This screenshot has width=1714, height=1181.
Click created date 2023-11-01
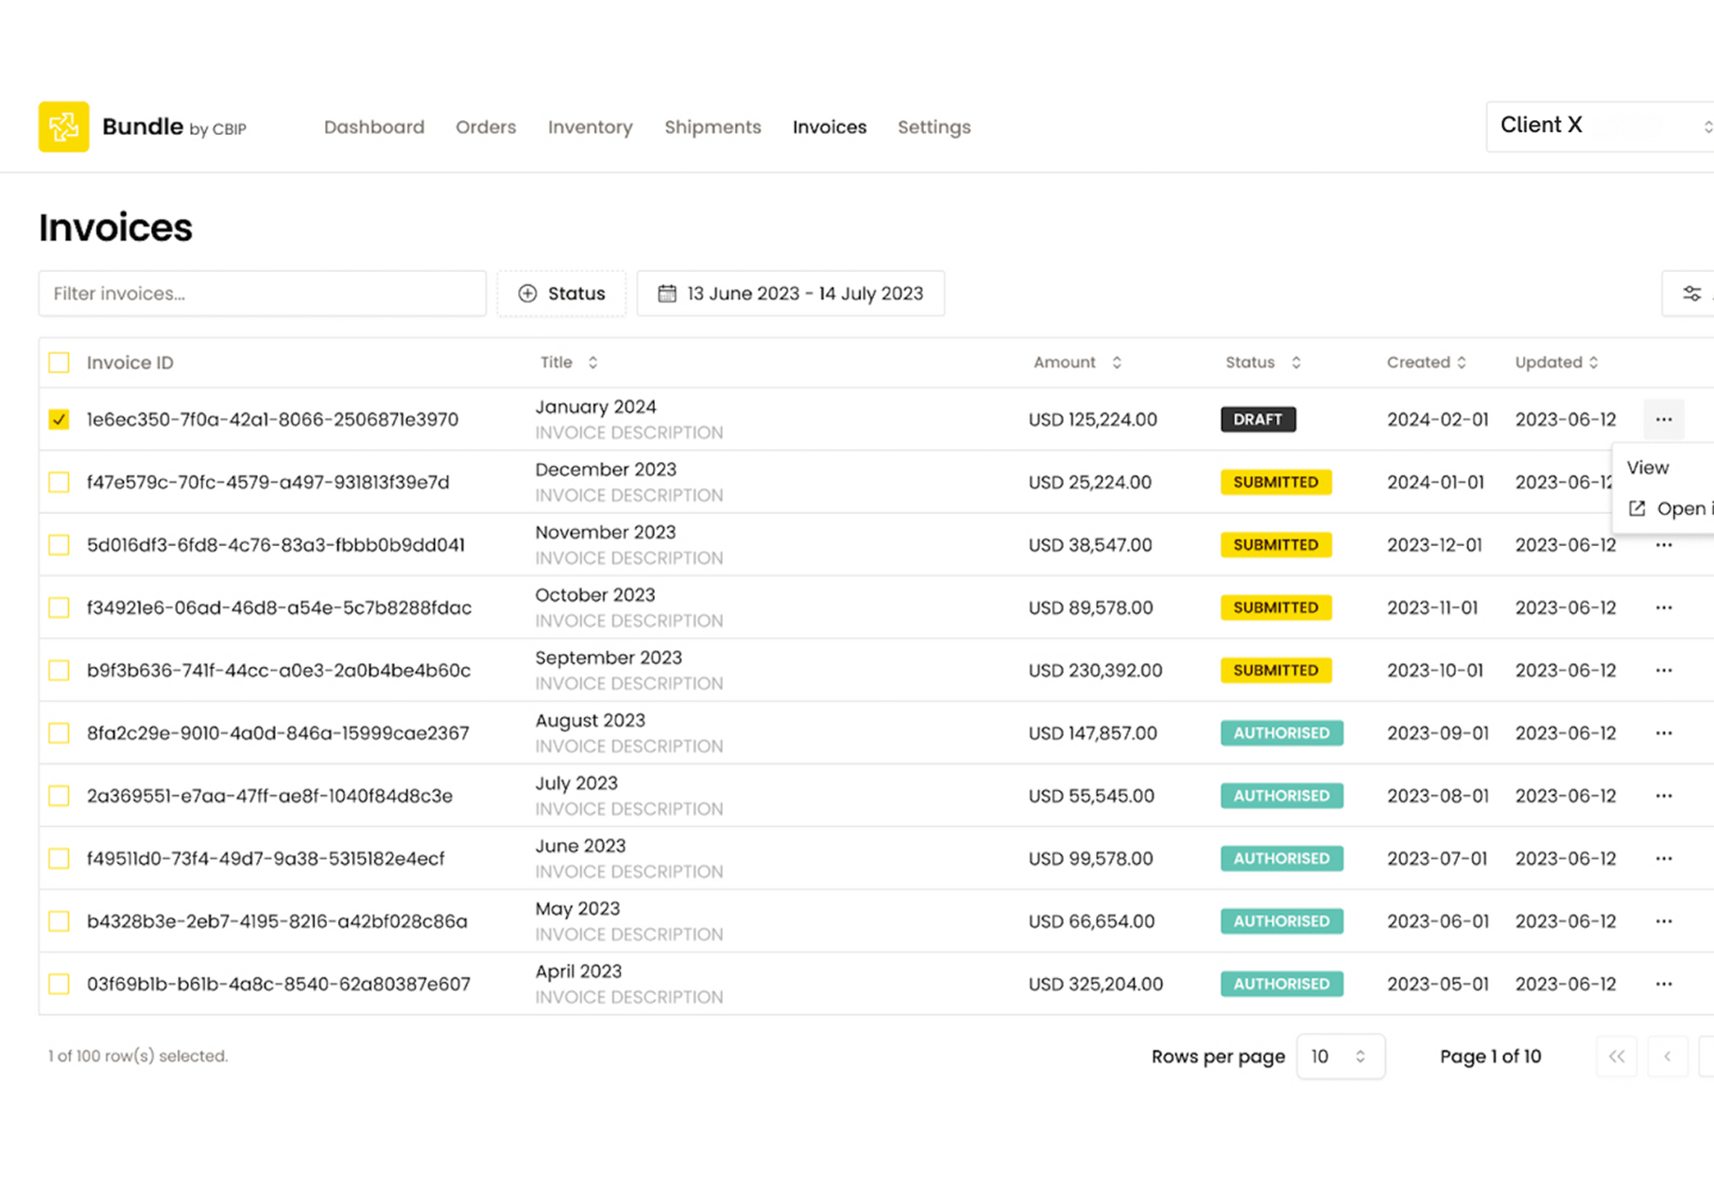click(x=1433, y=607)
